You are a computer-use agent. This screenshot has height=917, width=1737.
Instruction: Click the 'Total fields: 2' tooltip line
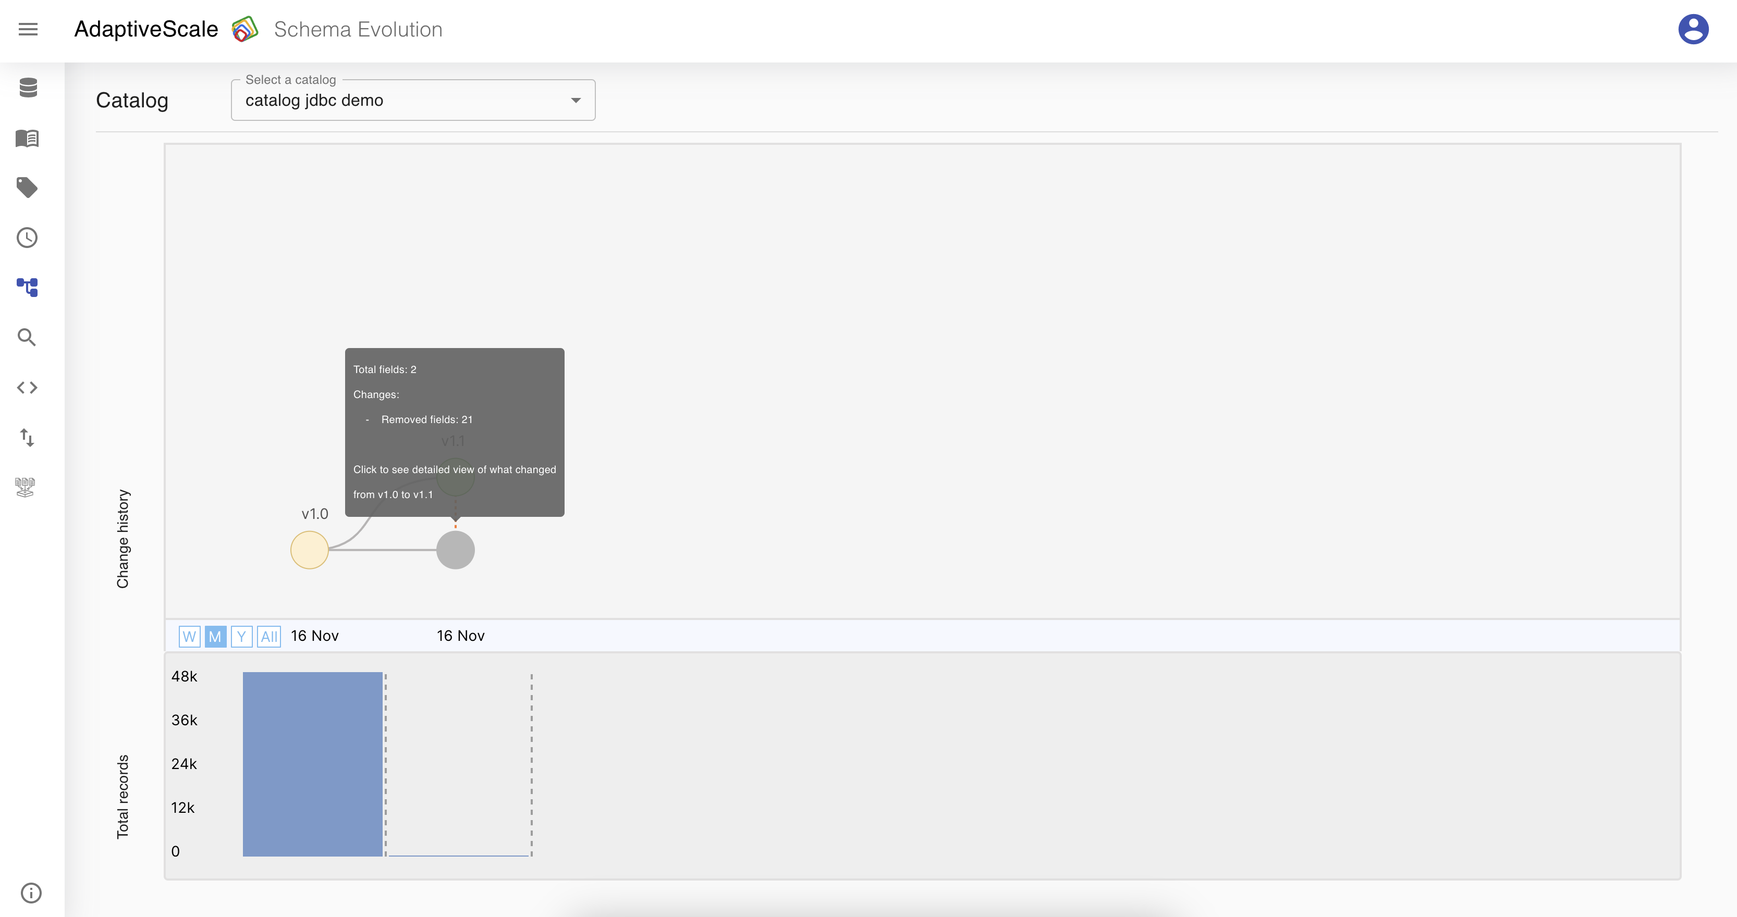pos(385,369)
